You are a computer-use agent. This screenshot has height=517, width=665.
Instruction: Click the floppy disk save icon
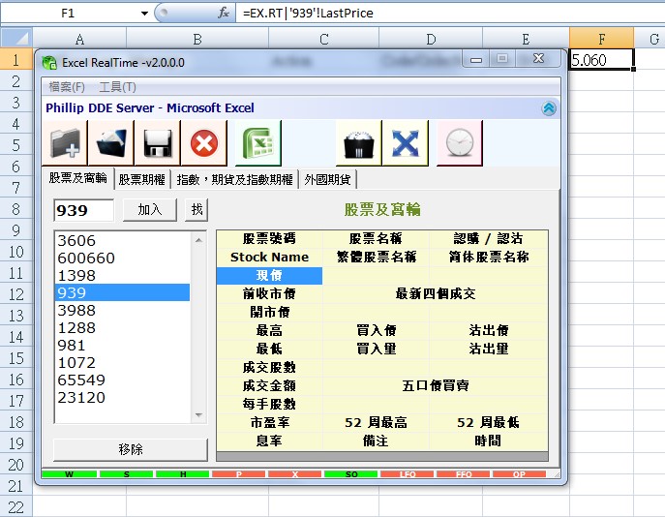[158, 143]
